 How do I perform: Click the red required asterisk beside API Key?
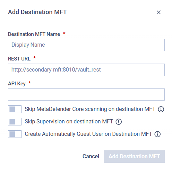tap(30, 83)
